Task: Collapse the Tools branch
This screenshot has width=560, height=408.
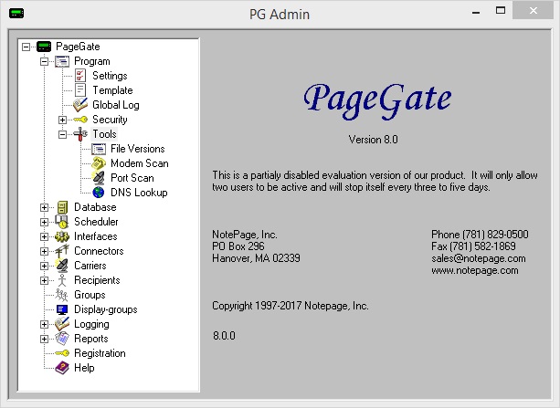Action: coord(62,134)
